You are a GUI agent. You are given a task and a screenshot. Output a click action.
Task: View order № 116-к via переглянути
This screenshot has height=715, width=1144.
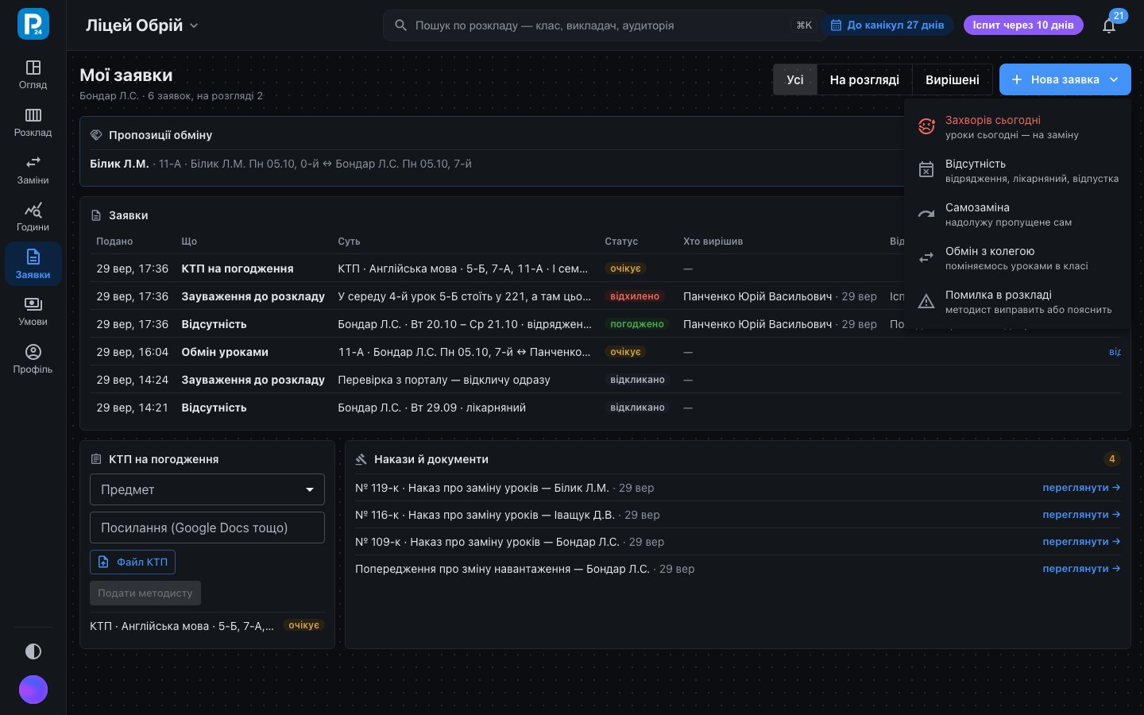coord(1081,515)
